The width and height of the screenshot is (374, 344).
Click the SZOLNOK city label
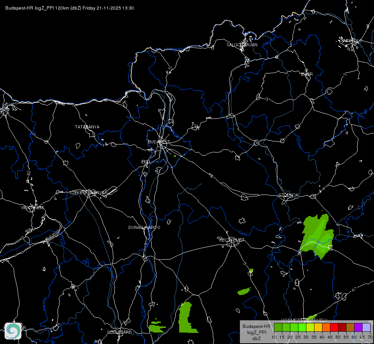[288, 195]
